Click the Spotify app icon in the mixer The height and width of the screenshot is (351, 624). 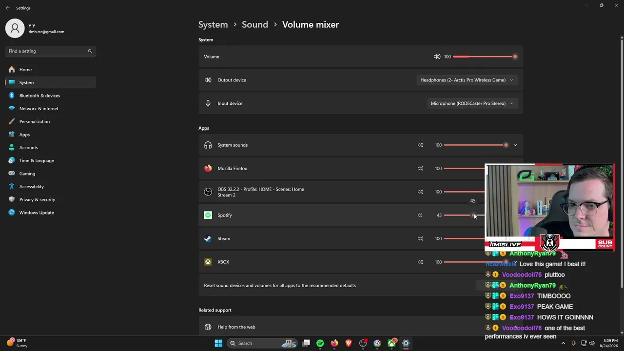pos(208,215)
